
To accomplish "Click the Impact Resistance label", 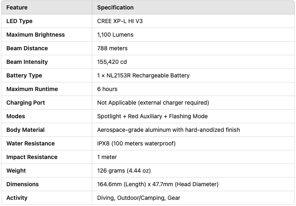I will 32,157.
